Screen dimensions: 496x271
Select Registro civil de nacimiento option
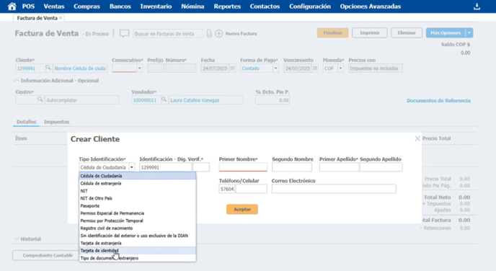pyautogui.click(x=137, y=228)
